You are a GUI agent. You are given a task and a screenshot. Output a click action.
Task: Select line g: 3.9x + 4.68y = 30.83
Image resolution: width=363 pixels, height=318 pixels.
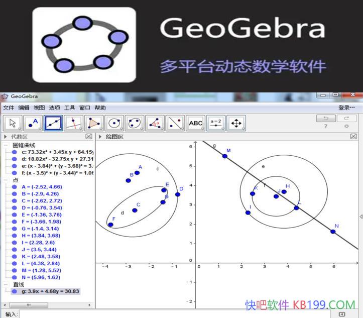pyautogui.click(x=51, y=291)
